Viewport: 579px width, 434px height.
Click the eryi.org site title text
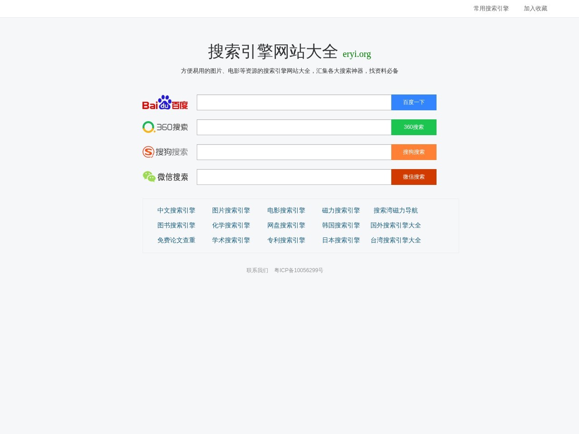356,54
